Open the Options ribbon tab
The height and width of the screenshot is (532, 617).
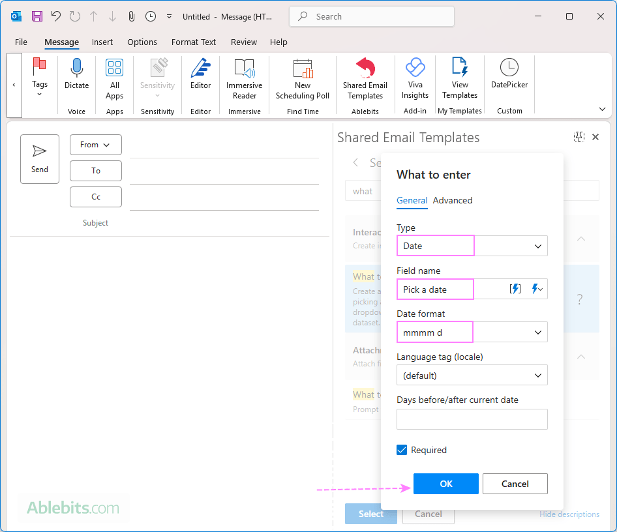[x=142, y=42]
